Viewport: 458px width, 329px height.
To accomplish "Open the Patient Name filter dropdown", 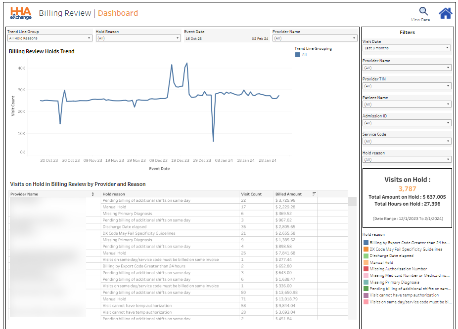I will pyautogui.click(x=406, y=104).
